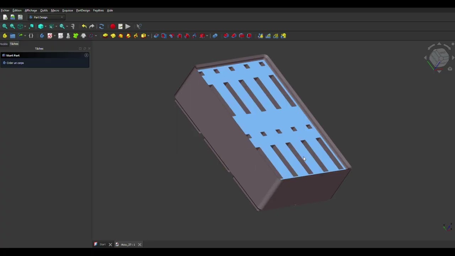Click the Redo arrow
This screenshot has height=256, width=455.
point(92,26)
